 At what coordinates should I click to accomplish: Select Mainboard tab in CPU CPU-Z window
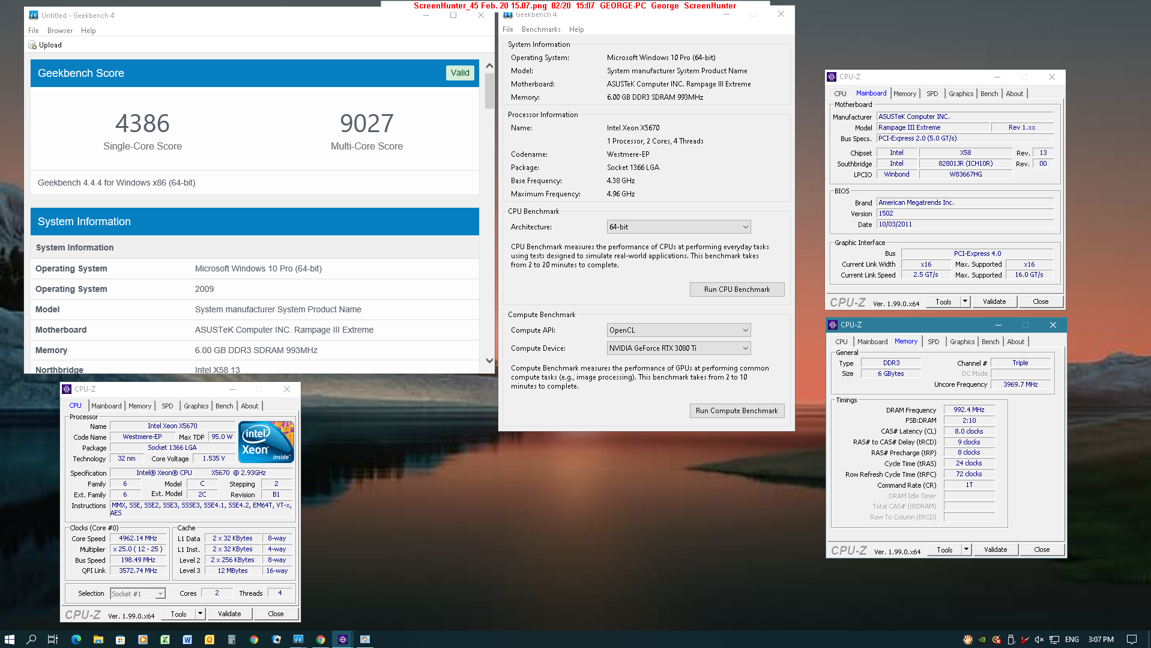[106, 406]
